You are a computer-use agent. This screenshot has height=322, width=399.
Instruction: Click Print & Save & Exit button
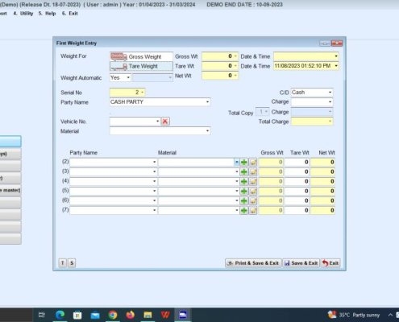pos(253,263)
